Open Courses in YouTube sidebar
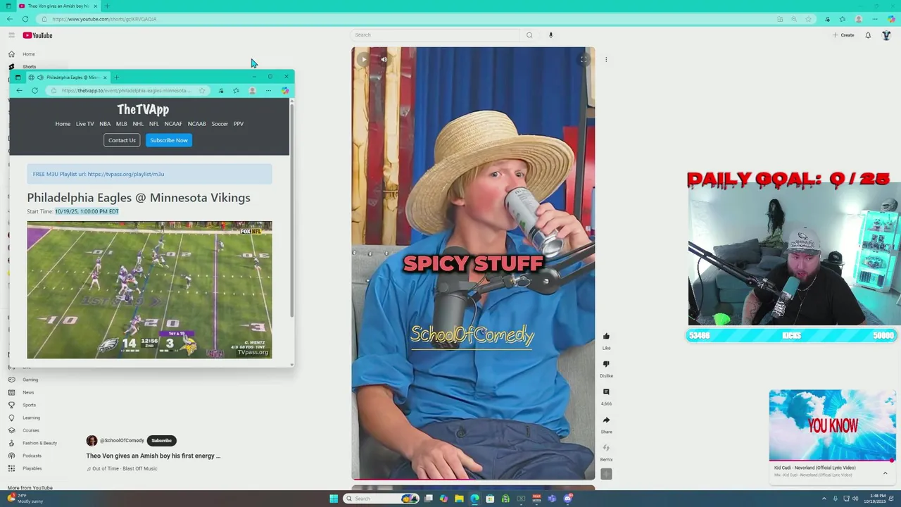 coord(31,430)
